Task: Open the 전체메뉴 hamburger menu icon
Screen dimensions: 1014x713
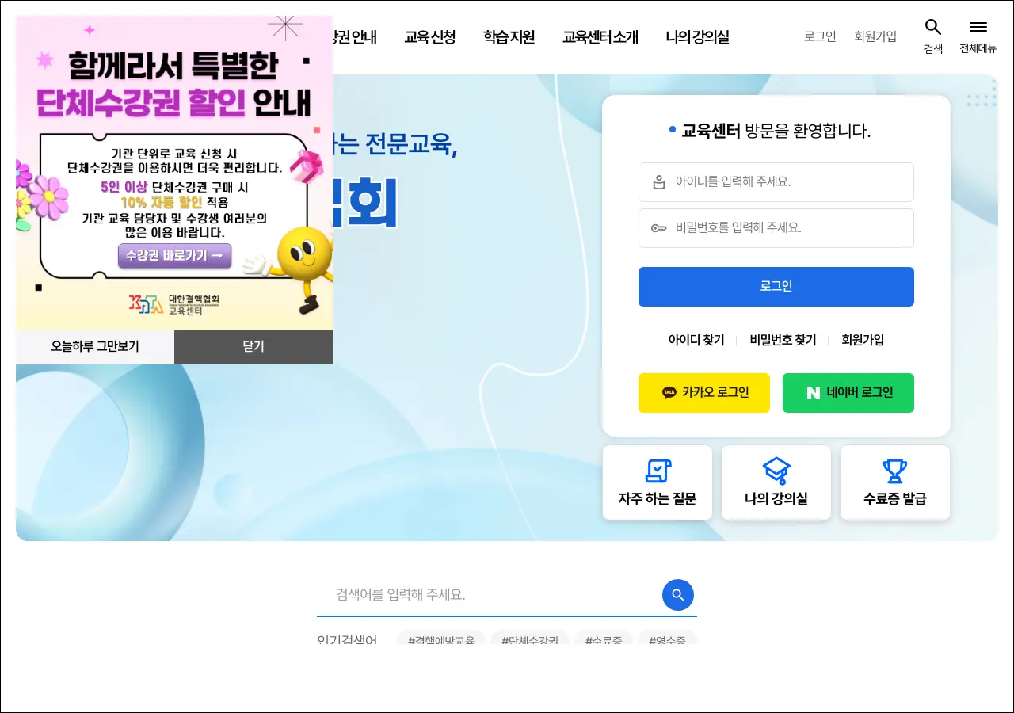Action: 978,27
